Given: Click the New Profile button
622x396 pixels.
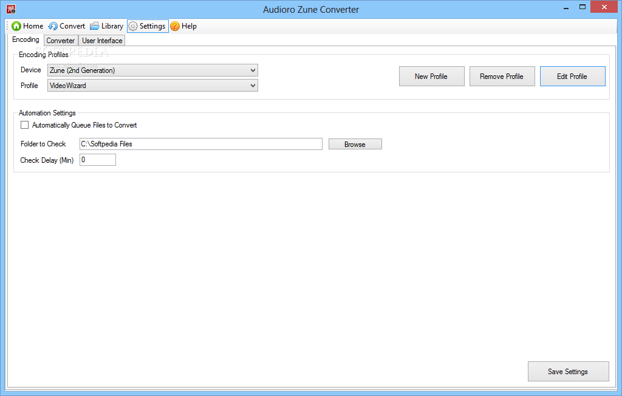Looking at the screenshot, I should (x=432, y=76).
